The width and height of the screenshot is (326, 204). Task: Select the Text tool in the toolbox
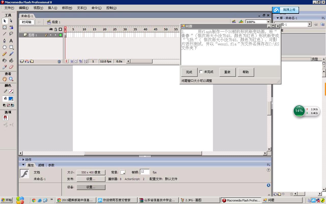click(x=11, y=41)
